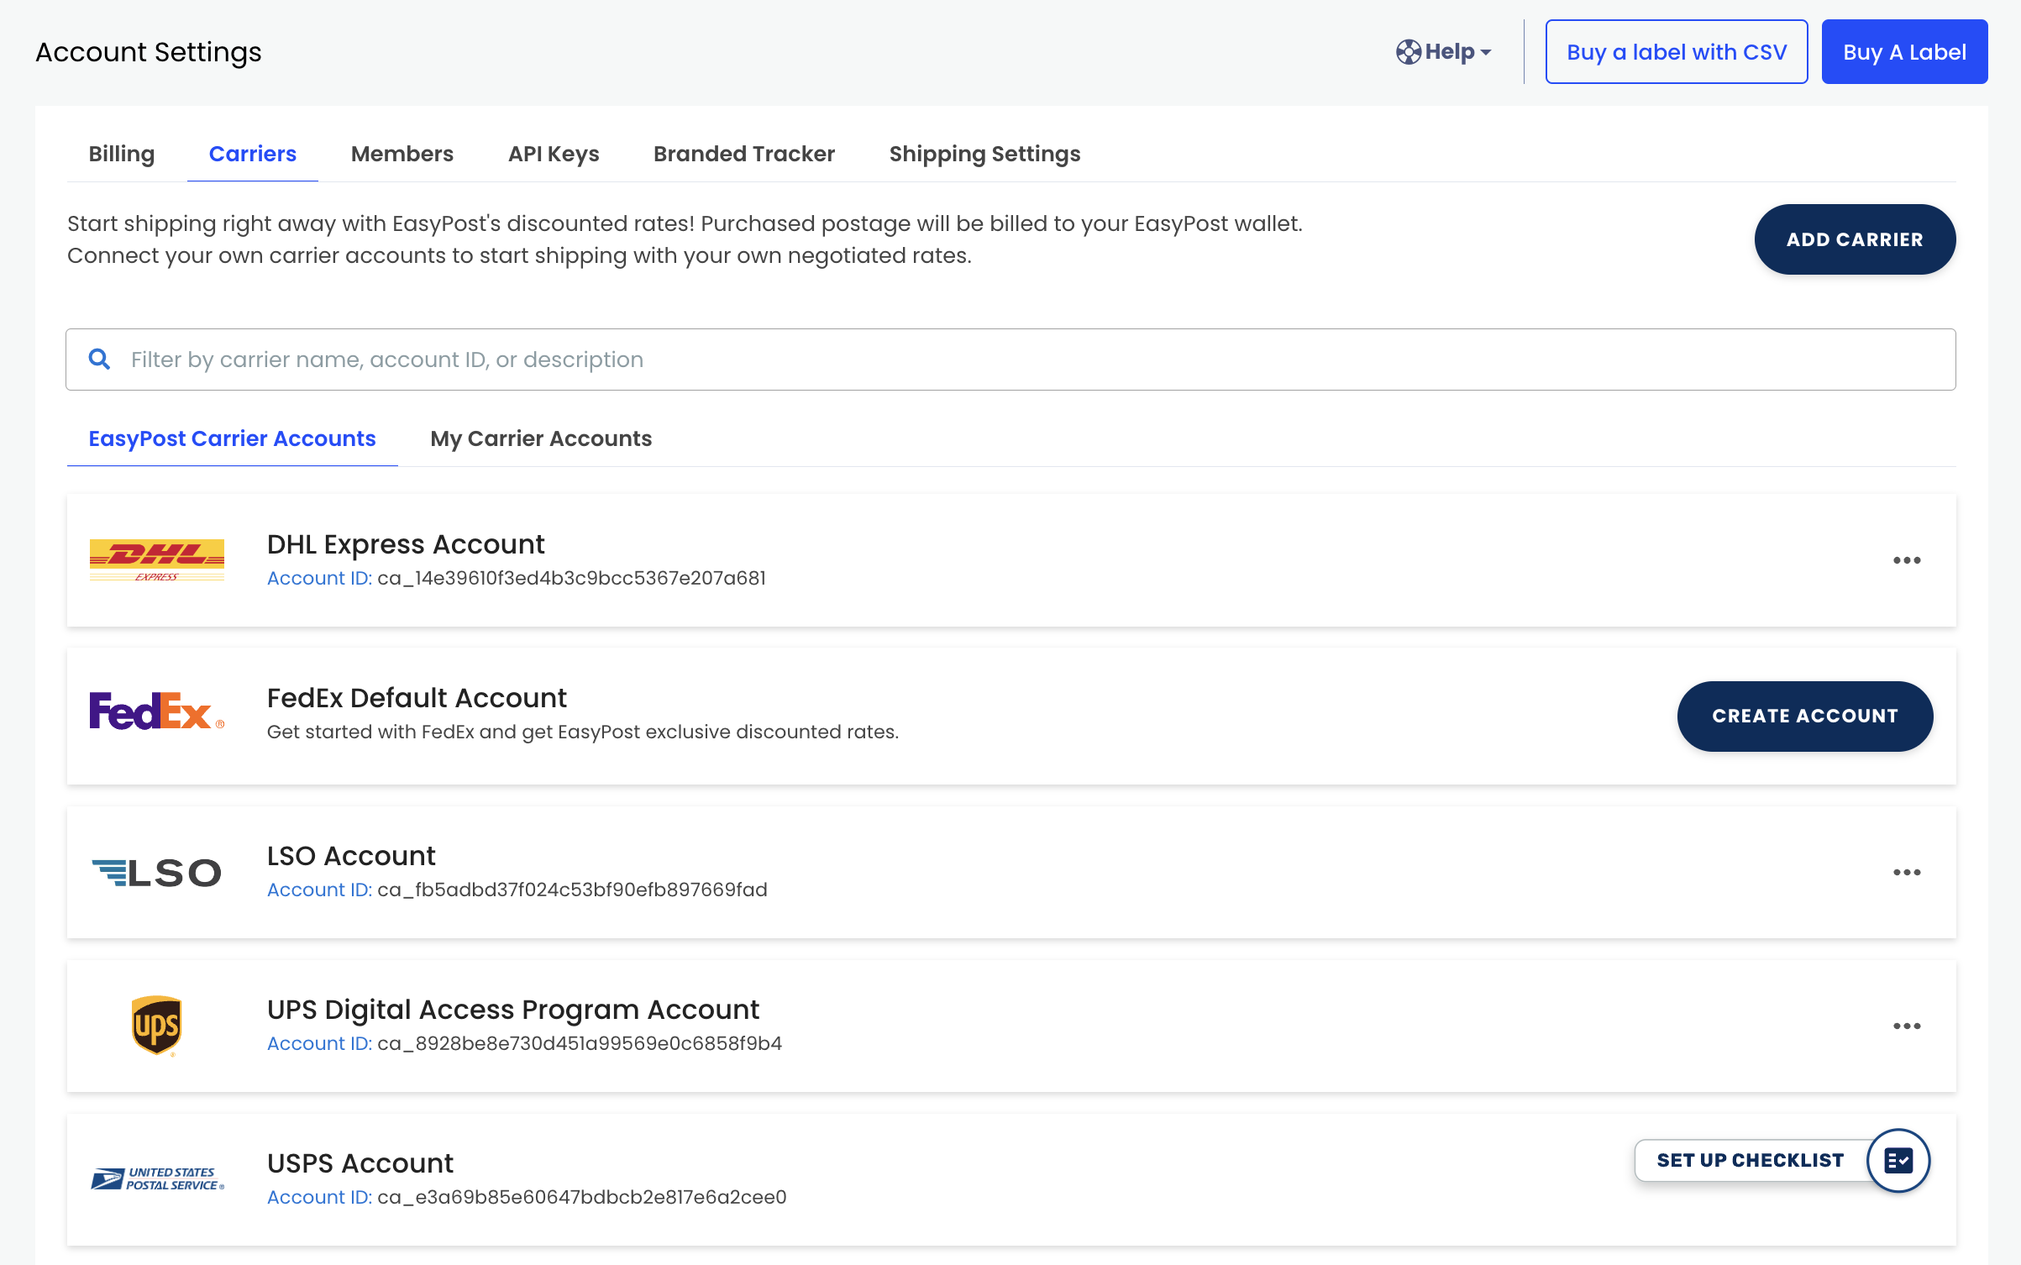Click the LSO carrier logo

point(157,872)
